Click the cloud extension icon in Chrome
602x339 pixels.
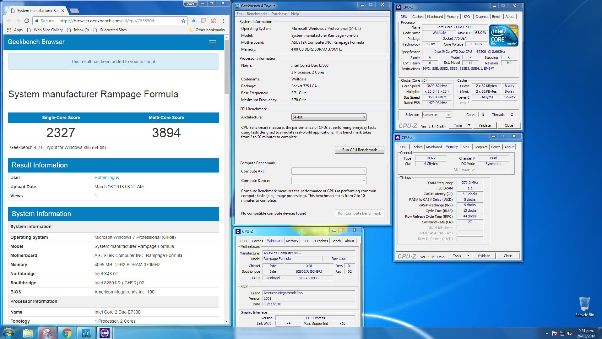pos(193,21)
